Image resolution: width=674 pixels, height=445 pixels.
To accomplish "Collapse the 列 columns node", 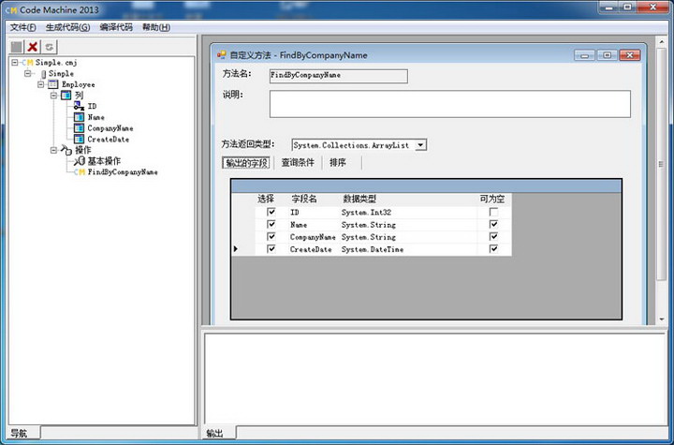I will [53, 96].
